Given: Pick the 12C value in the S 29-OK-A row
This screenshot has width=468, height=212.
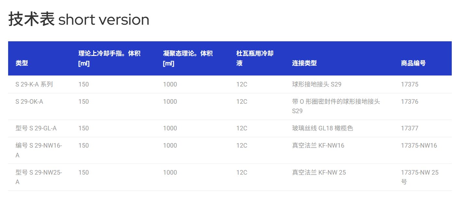Looking at the screenshot, I should click(x=242, y=102).
